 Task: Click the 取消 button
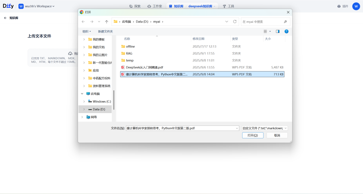(277, 135)
